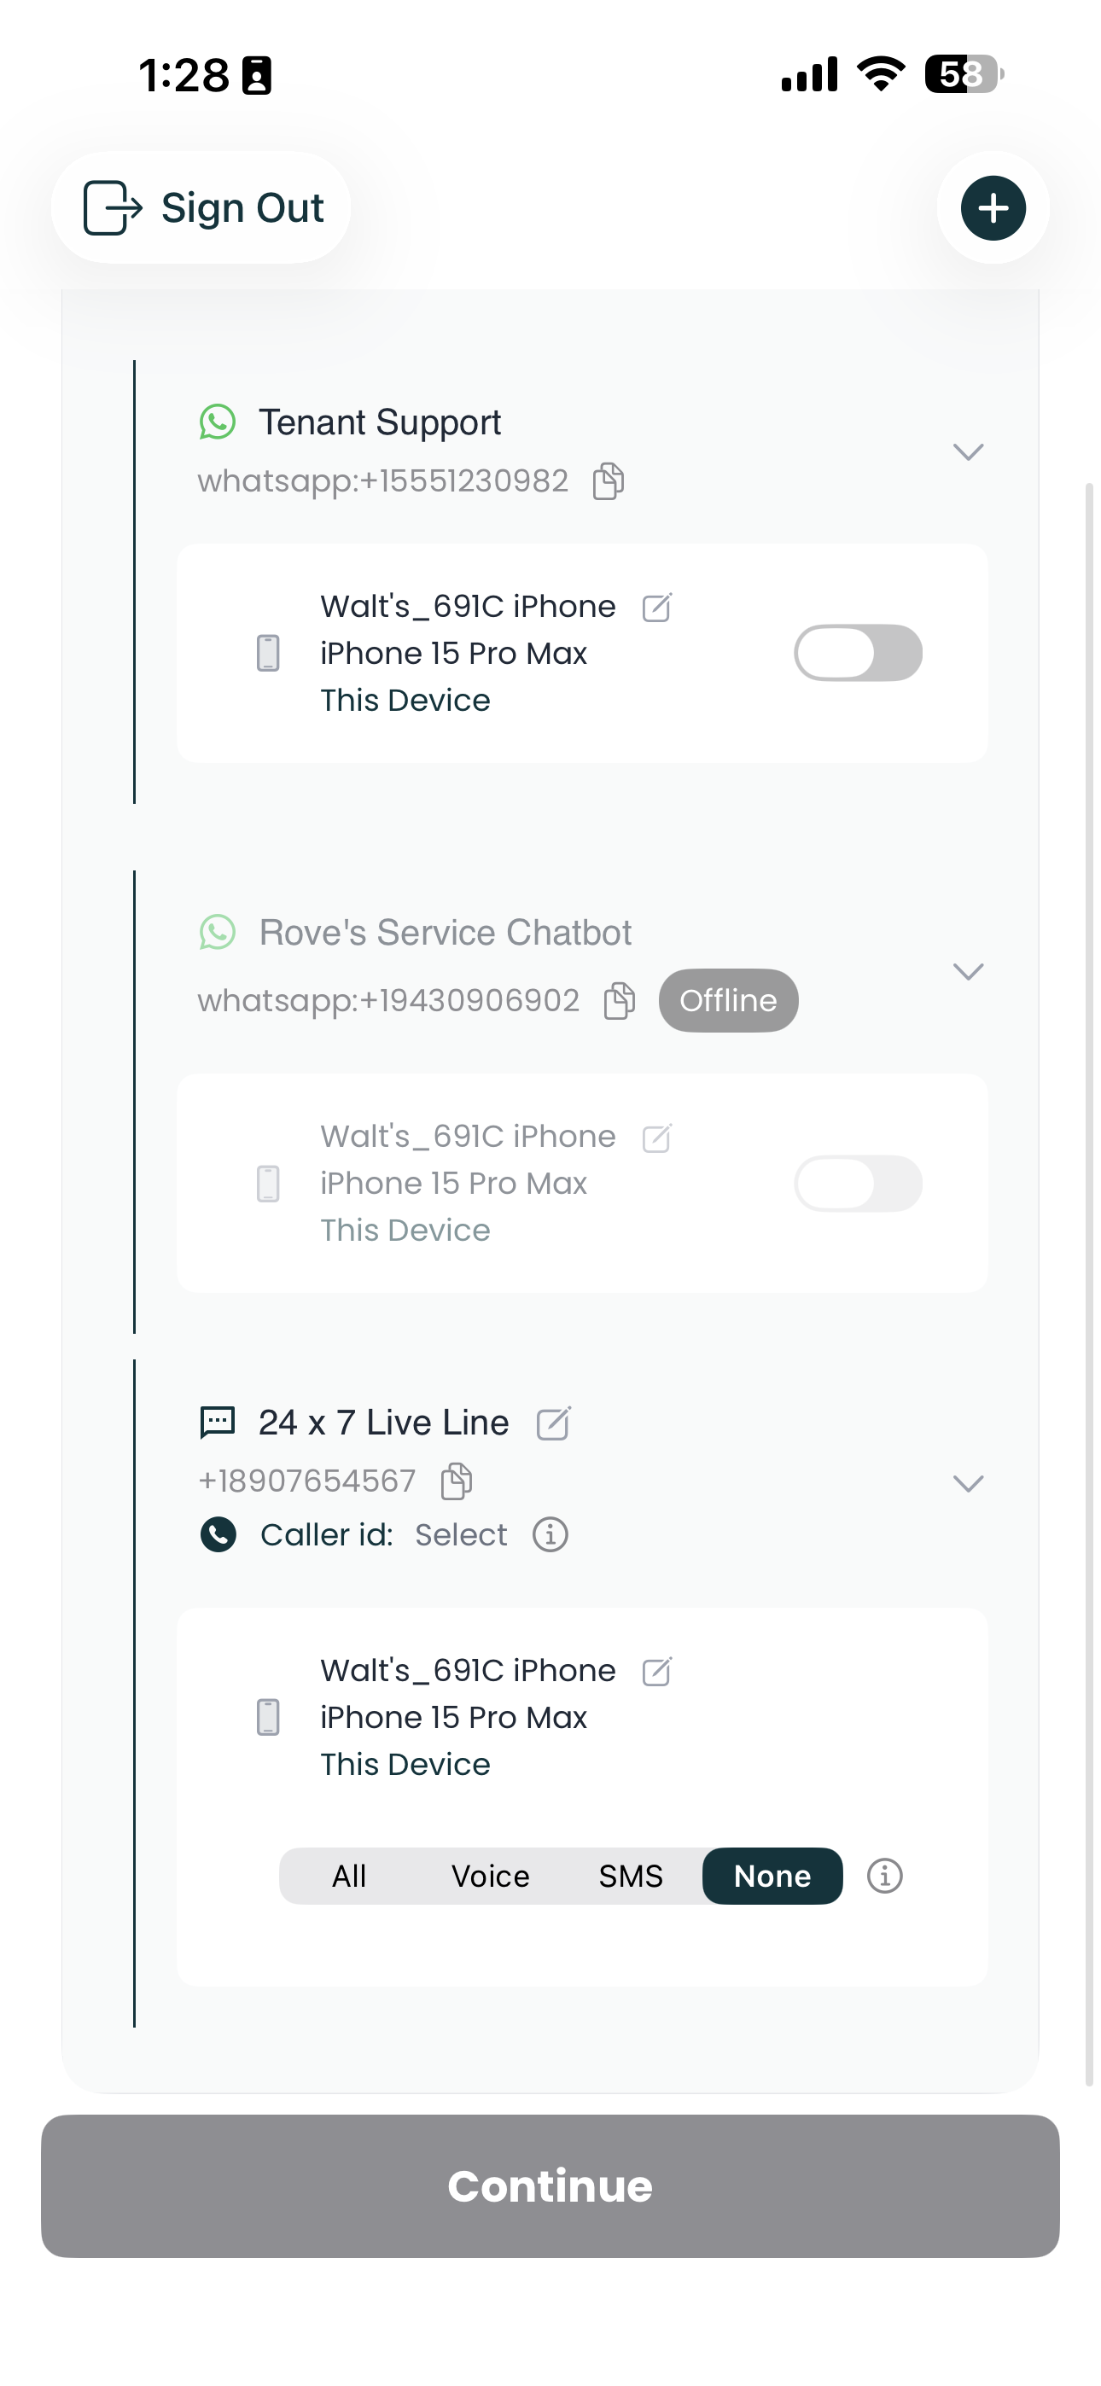Copy the whatsapp:+15551230982 number
Image resolution: width=1101 pixels, height=2386 pixels.
pyautogui.click(x=608, y=480)
